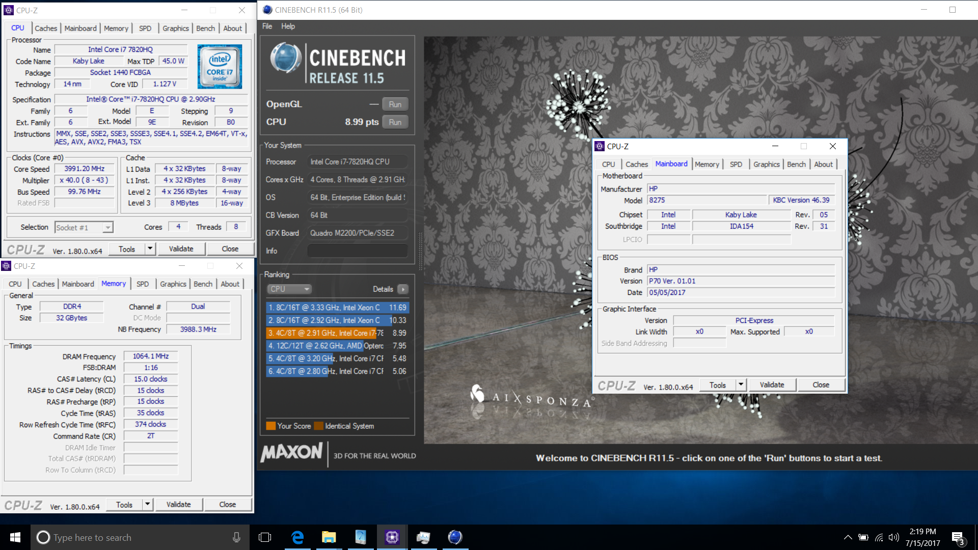Image resolution: width=978 pixels, height=550 pixels.
Task: Click the Details arrow in the Ranking panel
Action: 403,289
